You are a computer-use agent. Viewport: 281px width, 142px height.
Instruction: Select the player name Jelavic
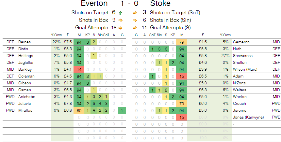(25, 104)
